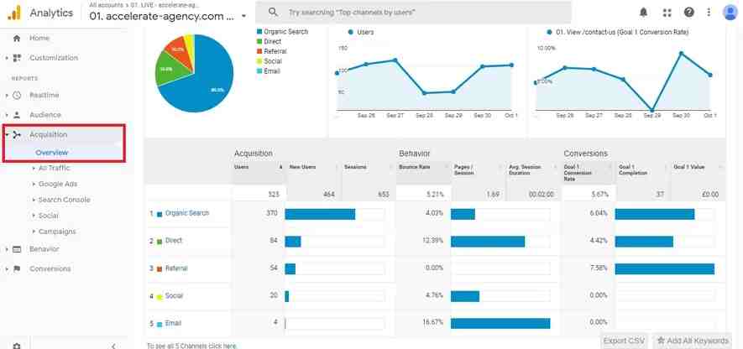
Task: Click the Direct legend swatch
Action: pyautogui.click(x=259, y=42)
